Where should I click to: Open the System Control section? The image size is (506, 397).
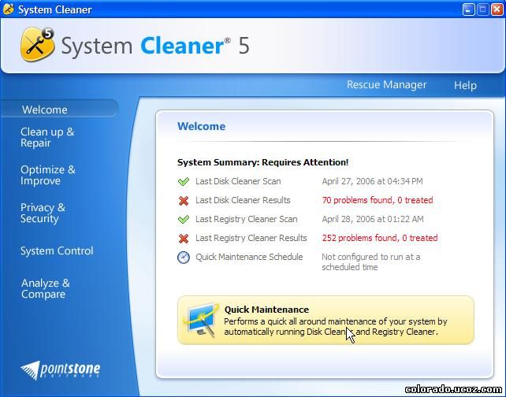(x=57, y=250)
